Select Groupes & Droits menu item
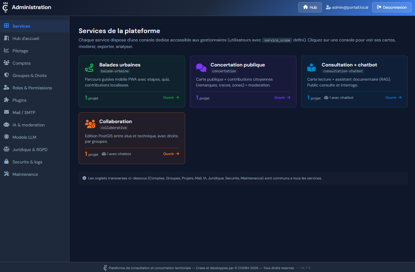This screenshot has height=272, width=415. (x=29, y=76)
